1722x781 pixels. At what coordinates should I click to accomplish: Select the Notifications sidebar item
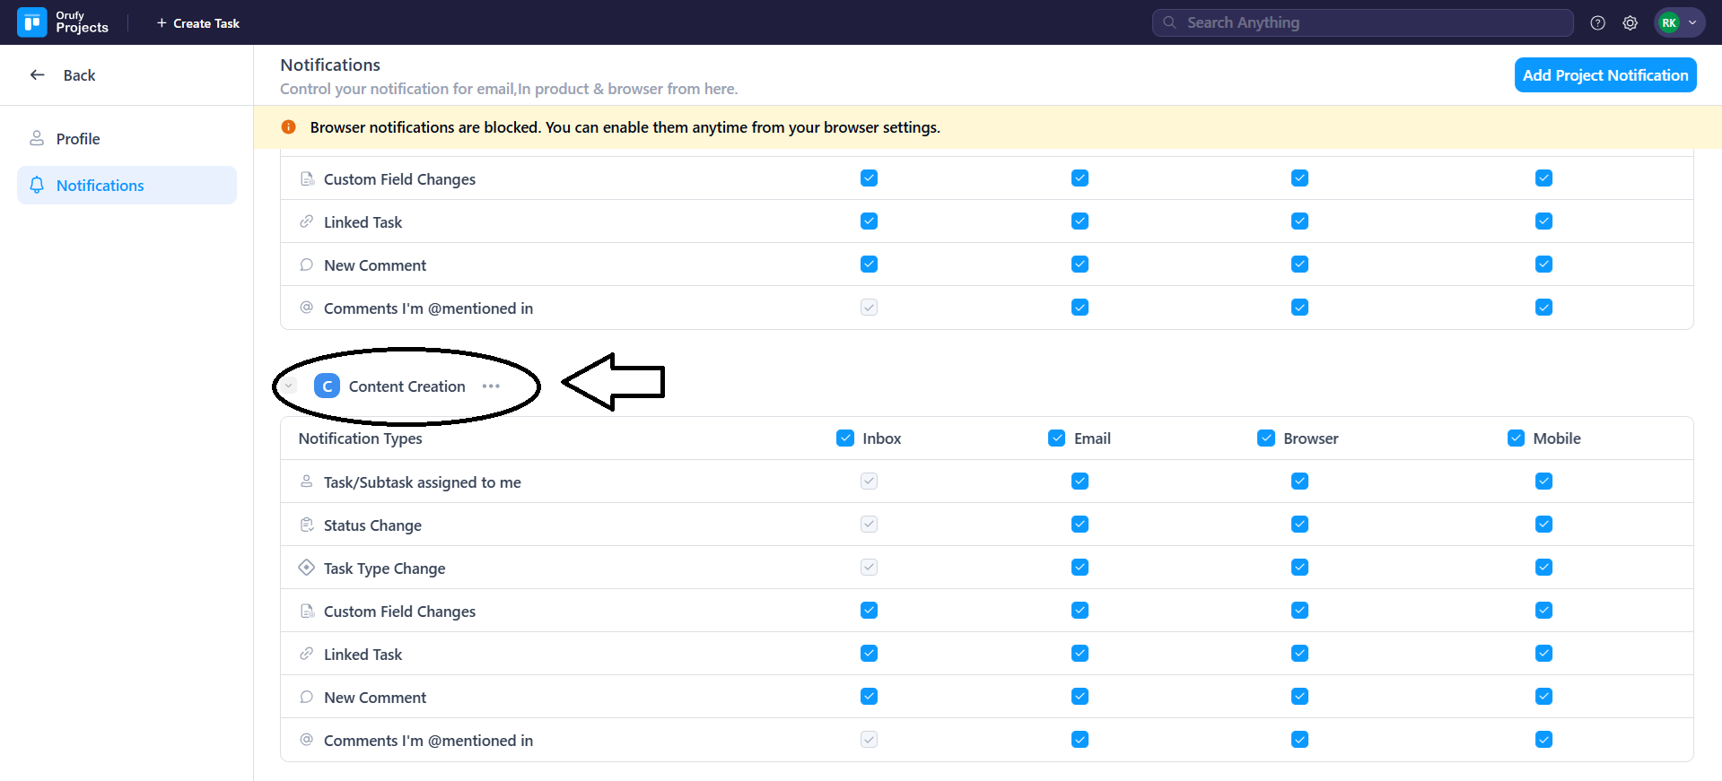pyautogui.click(x=100, y=186)
